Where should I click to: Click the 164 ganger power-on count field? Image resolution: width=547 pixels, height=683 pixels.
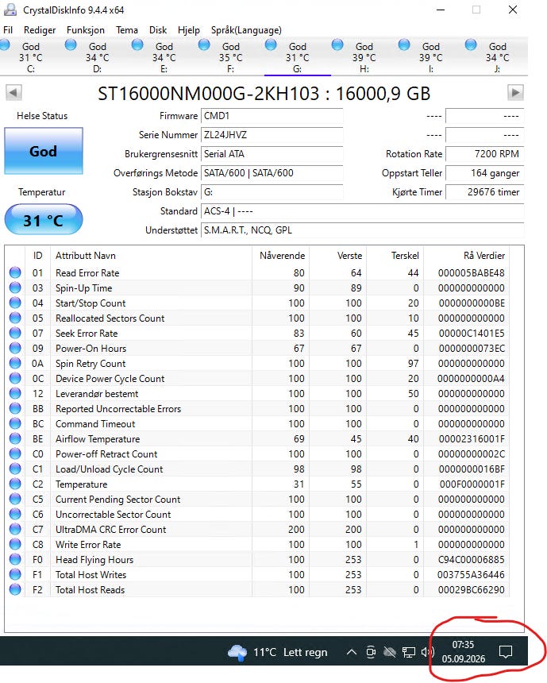485,173
